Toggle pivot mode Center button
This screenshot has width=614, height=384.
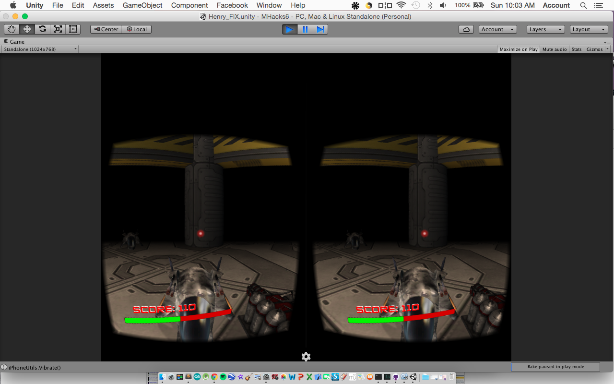[106, 29]
